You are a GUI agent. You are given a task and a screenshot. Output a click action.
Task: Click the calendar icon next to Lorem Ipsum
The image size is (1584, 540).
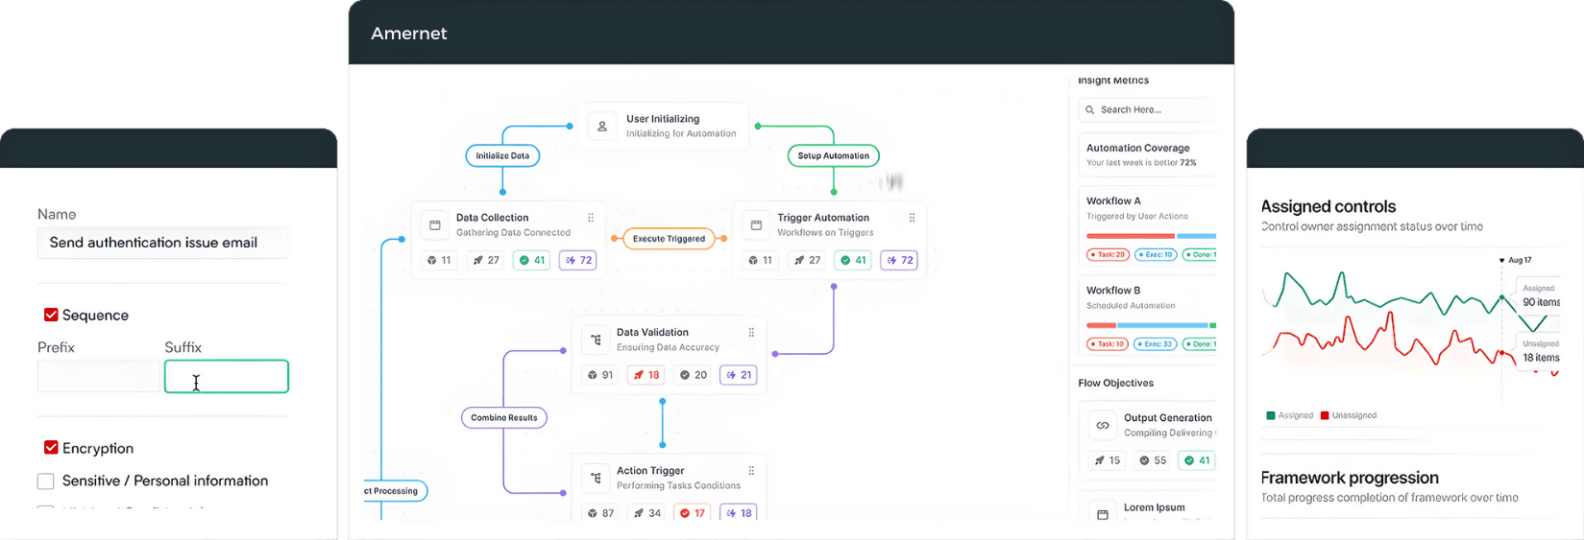(x=1103, y=514)
